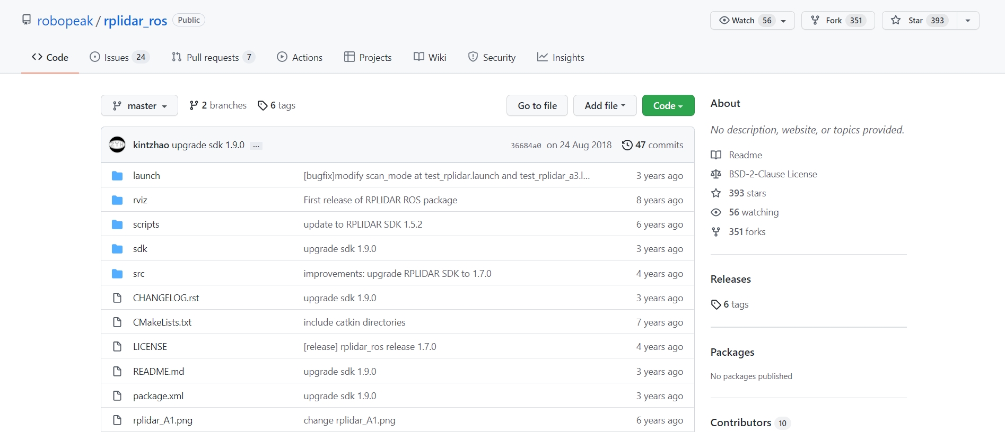This screenshot has width=1005, height=432.
Task: Click the rviz folder icon
Action: click(117, 200)
